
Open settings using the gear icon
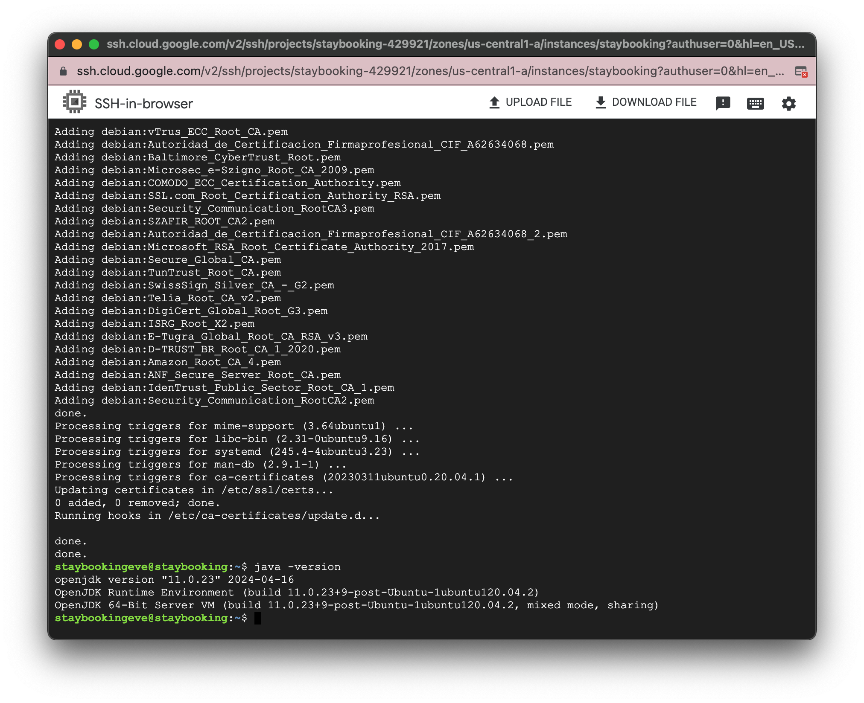tap(789, 102)
